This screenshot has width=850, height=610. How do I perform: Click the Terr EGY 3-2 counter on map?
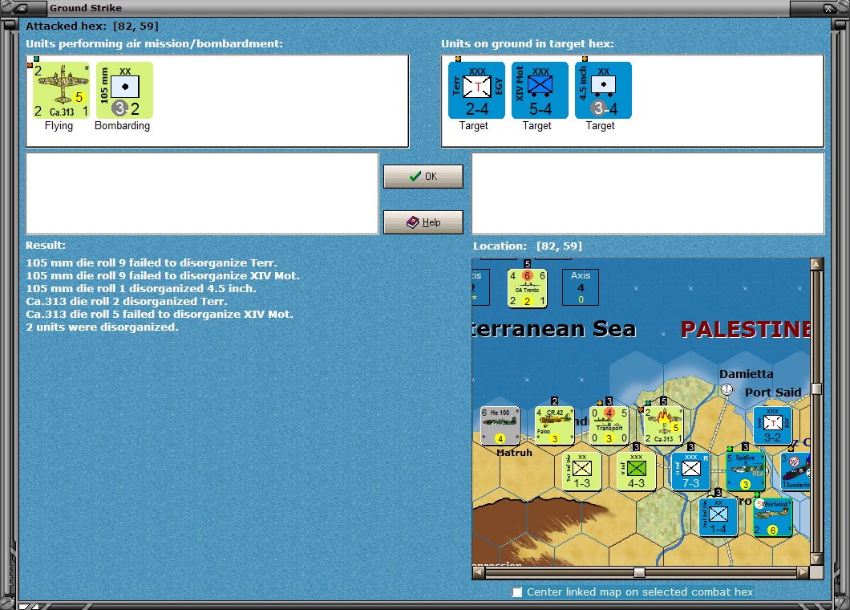[772, 425]
